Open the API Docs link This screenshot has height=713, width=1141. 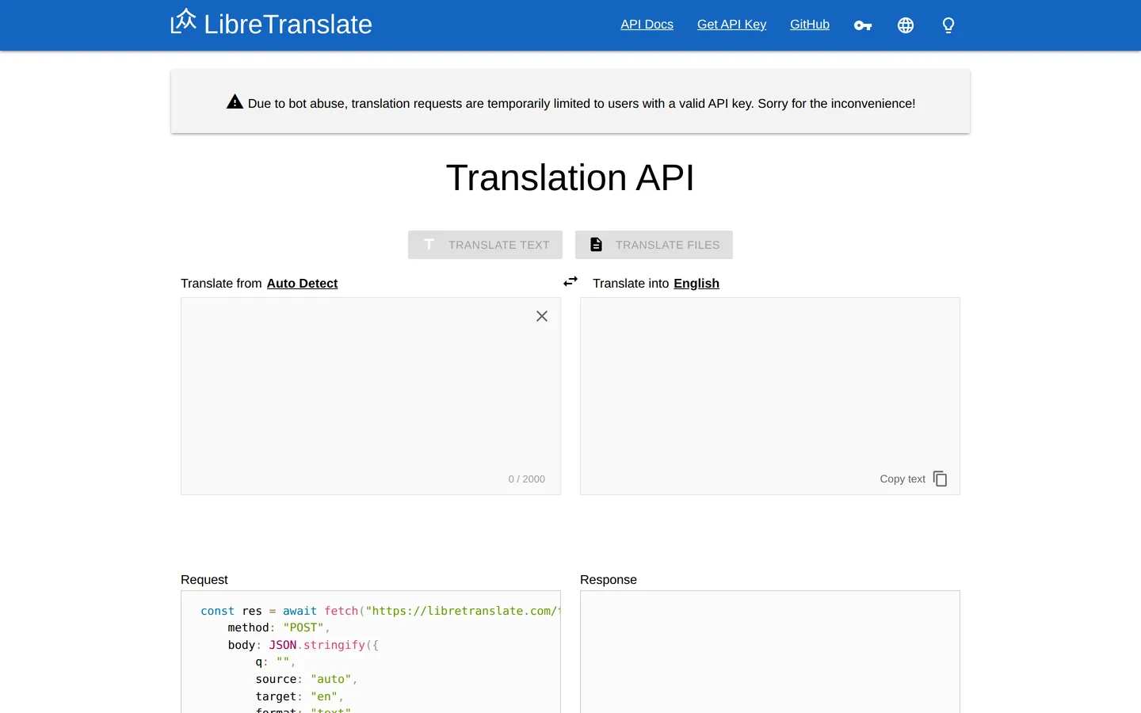(x=647, y=25)
